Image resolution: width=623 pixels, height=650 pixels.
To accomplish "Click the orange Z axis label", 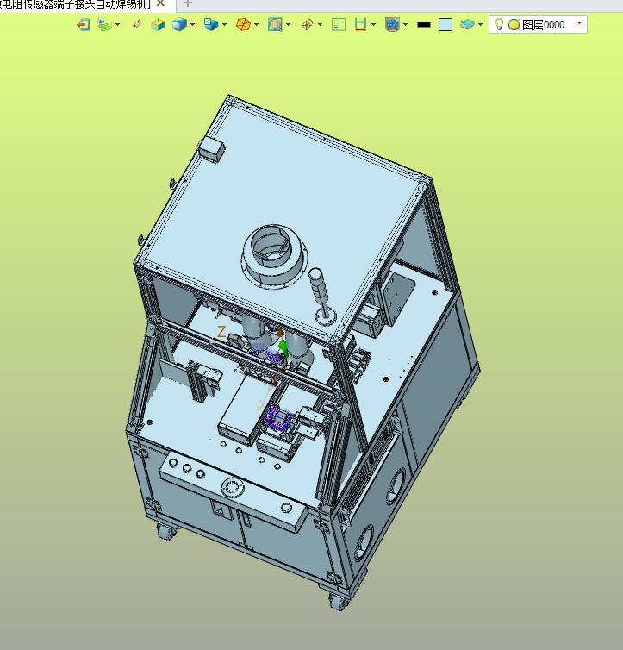I will [x=221, y=332].
